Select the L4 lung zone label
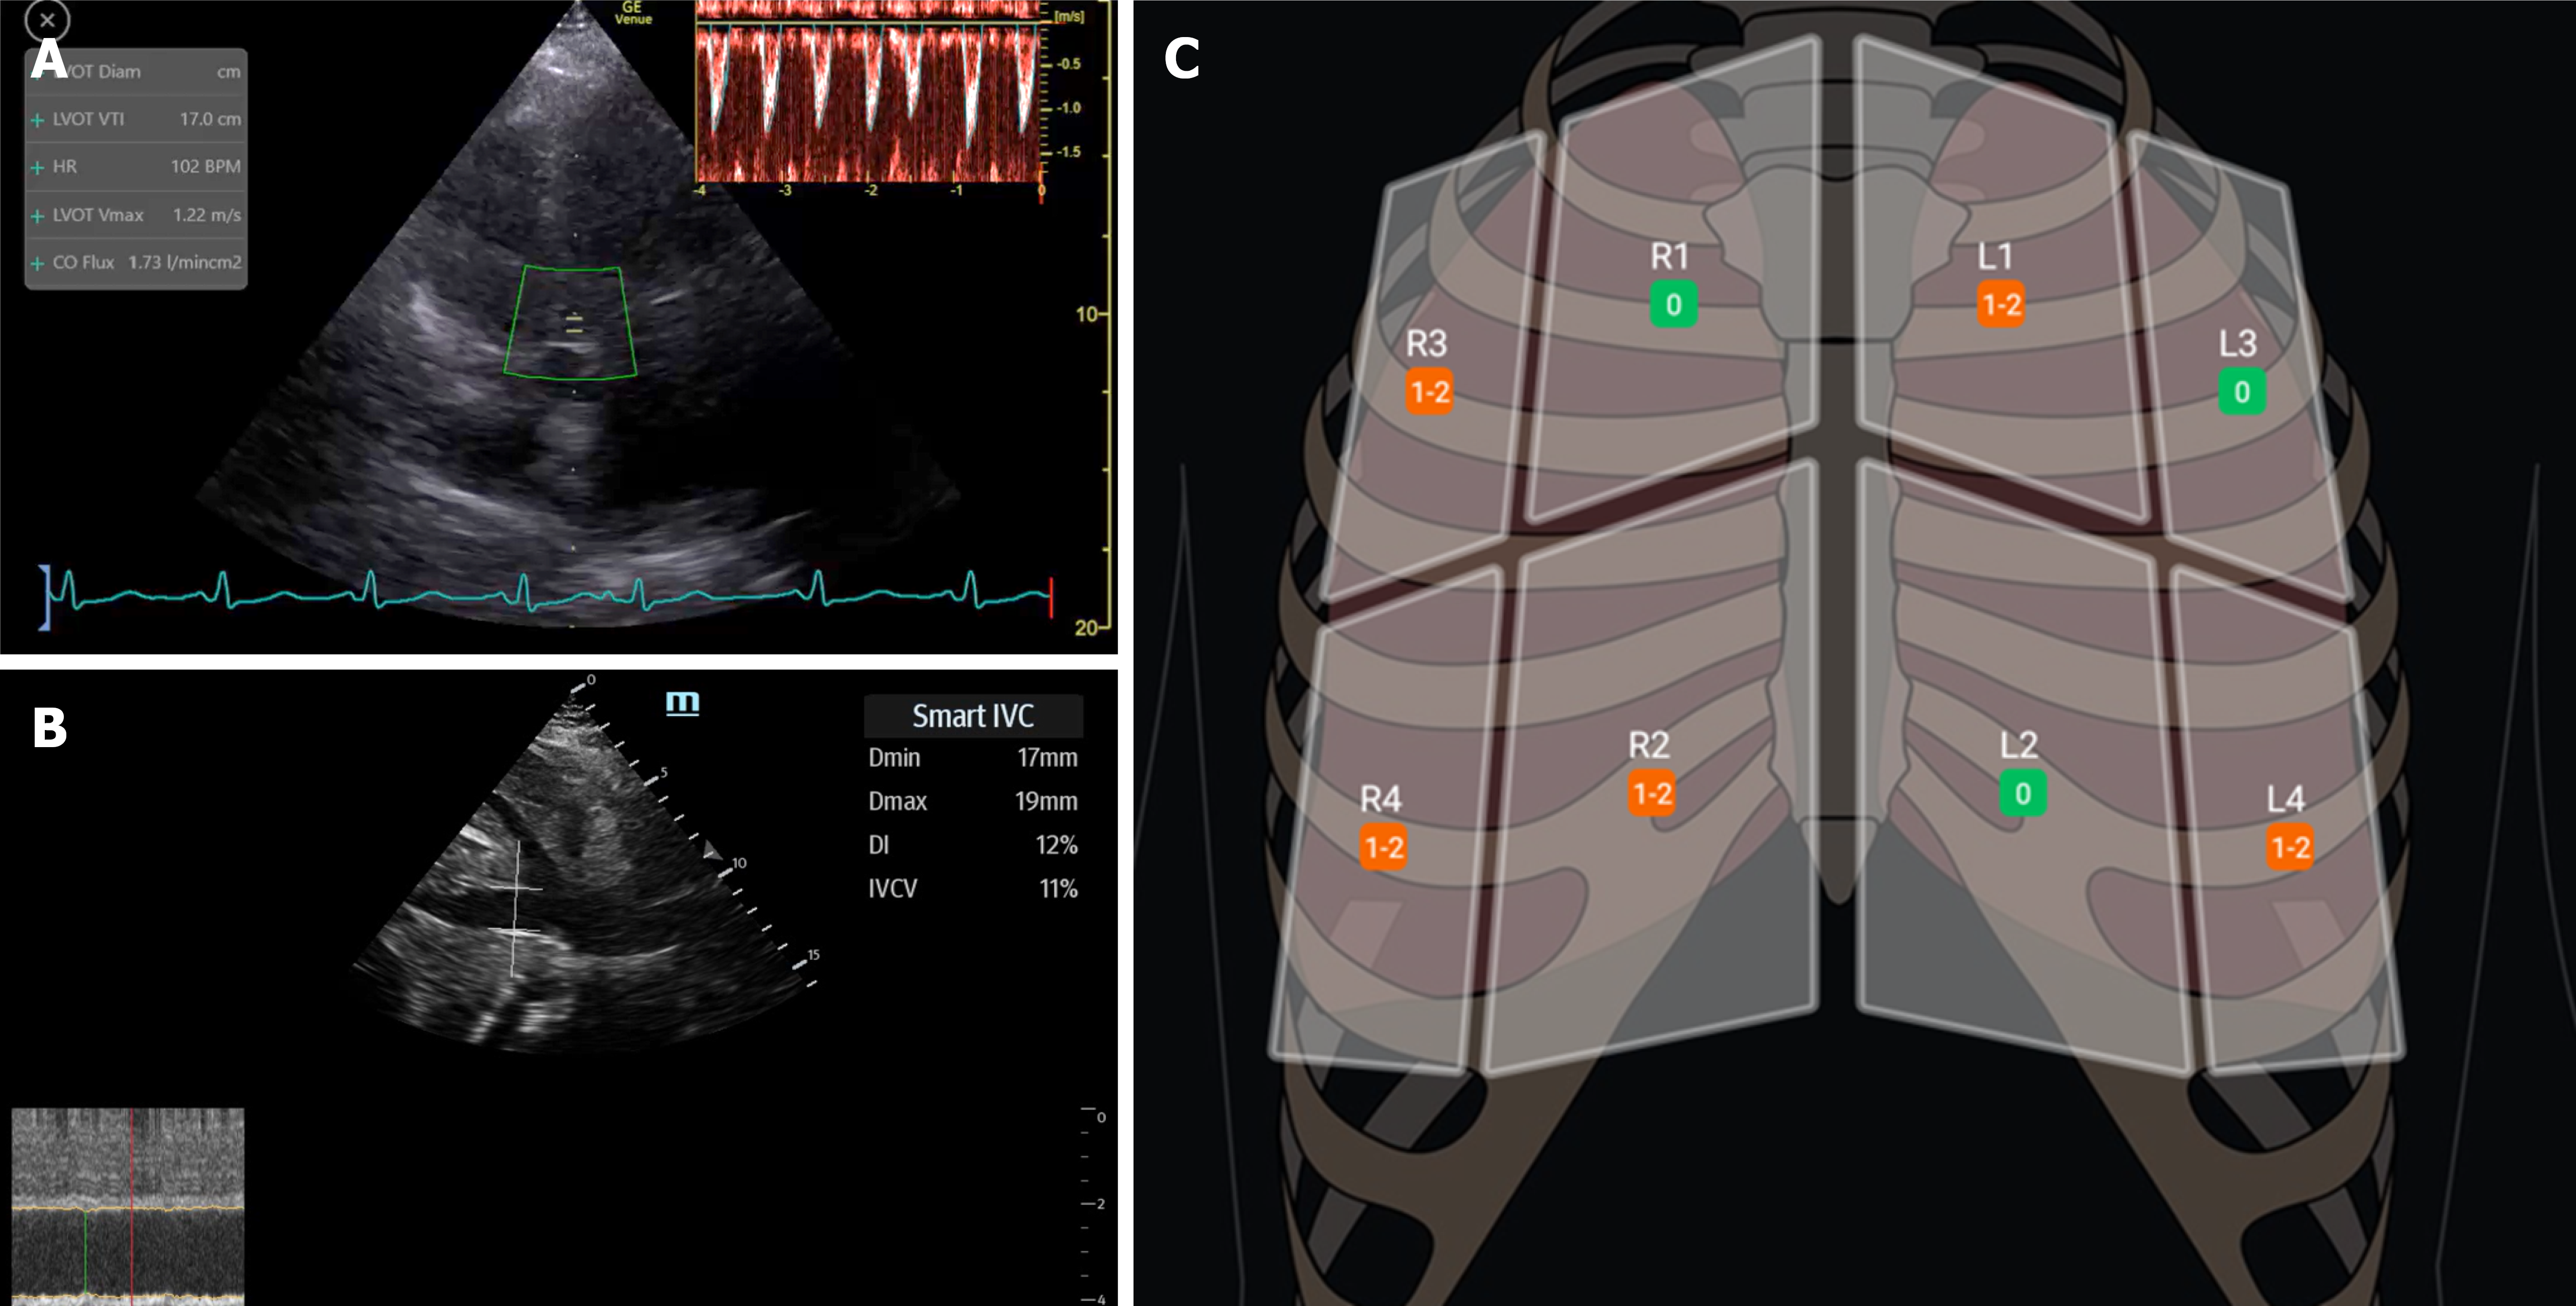The width and height of the screenshot is (2576, 1306). tap(2286, 800)
